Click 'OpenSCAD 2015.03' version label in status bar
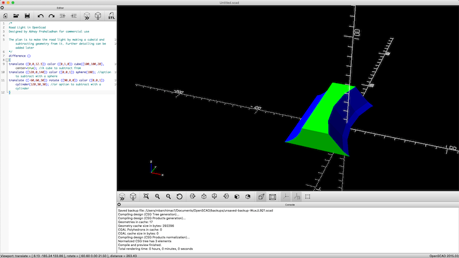459x258 pixels. (444, 256)
